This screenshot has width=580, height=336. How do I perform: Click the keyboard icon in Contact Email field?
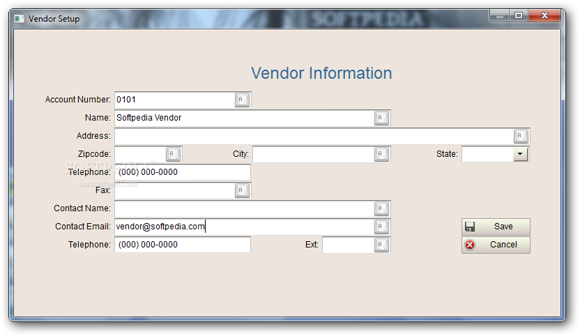[381, 227]
